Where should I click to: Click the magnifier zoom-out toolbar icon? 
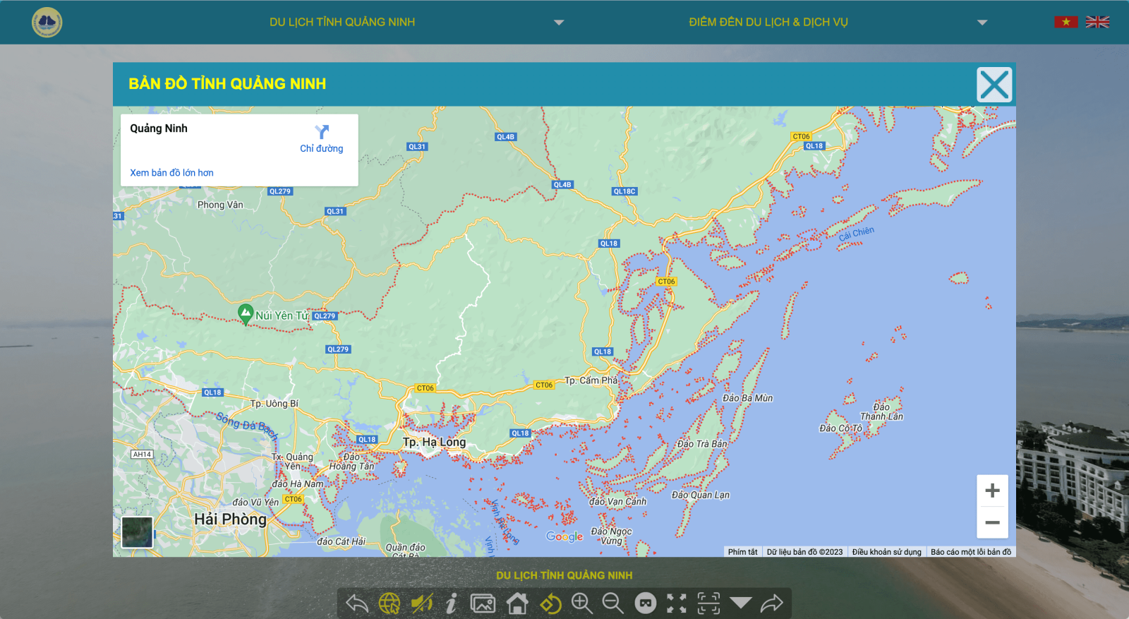coord(612,603)
